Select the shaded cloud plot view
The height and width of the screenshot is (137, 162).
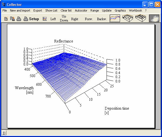coord(154,18)
